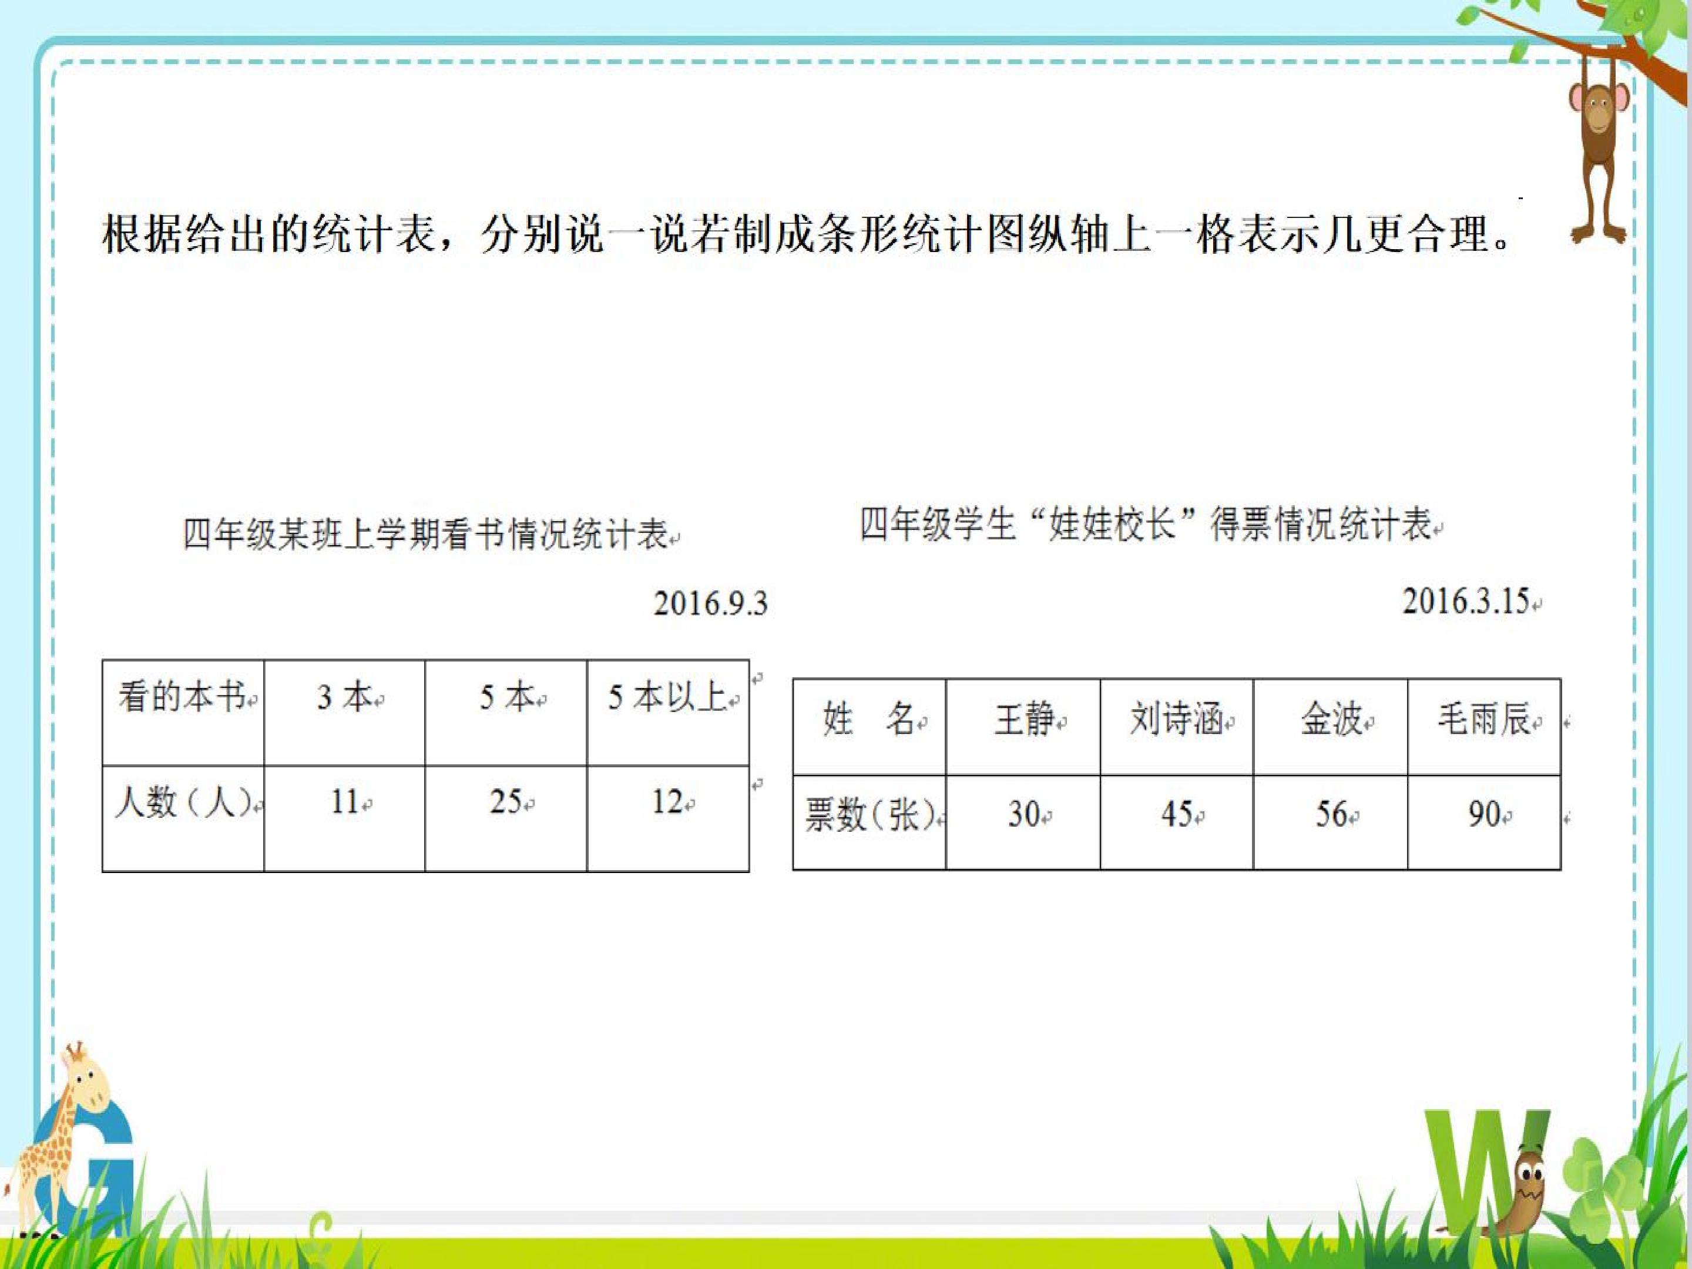Click the 人数（人） row label
This screenshot has height=1269, width=1692.
pos(183,818)
